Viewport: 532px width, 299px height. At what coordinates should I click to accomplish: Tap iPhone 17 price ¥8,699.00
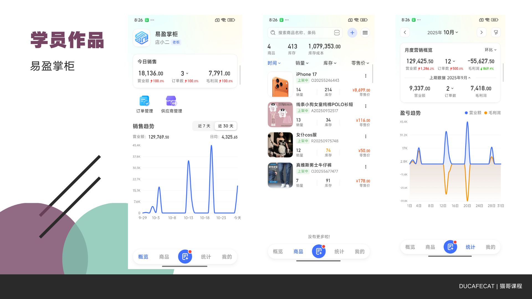click(361, 90)
